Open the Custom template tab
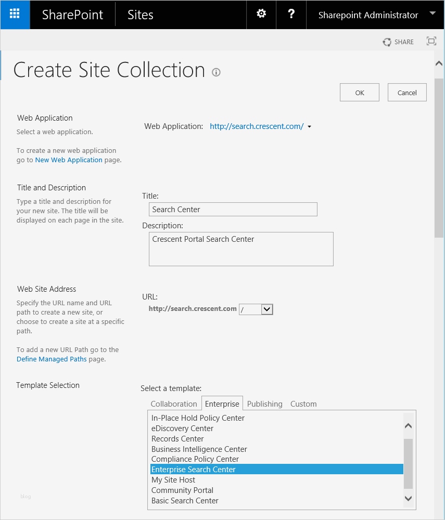 click(x=303, y=404)
